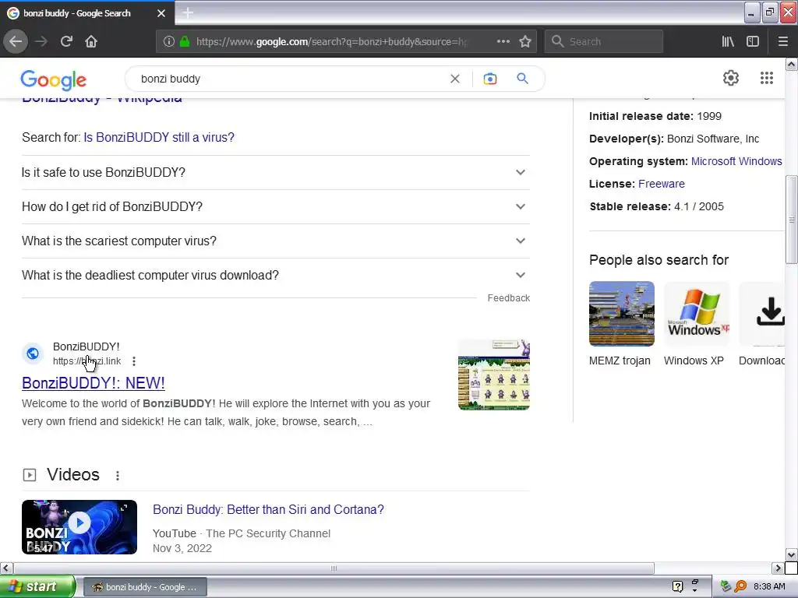Viewport: 798px width, 598px height.
Task: Expand 'What is the scariest computer virus?'
Action: [x=275, y=241]
